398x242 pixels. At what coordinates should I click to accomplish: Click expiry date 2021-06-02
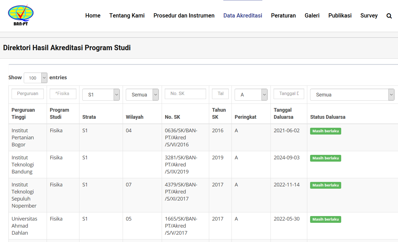click(x=287, y=131)
